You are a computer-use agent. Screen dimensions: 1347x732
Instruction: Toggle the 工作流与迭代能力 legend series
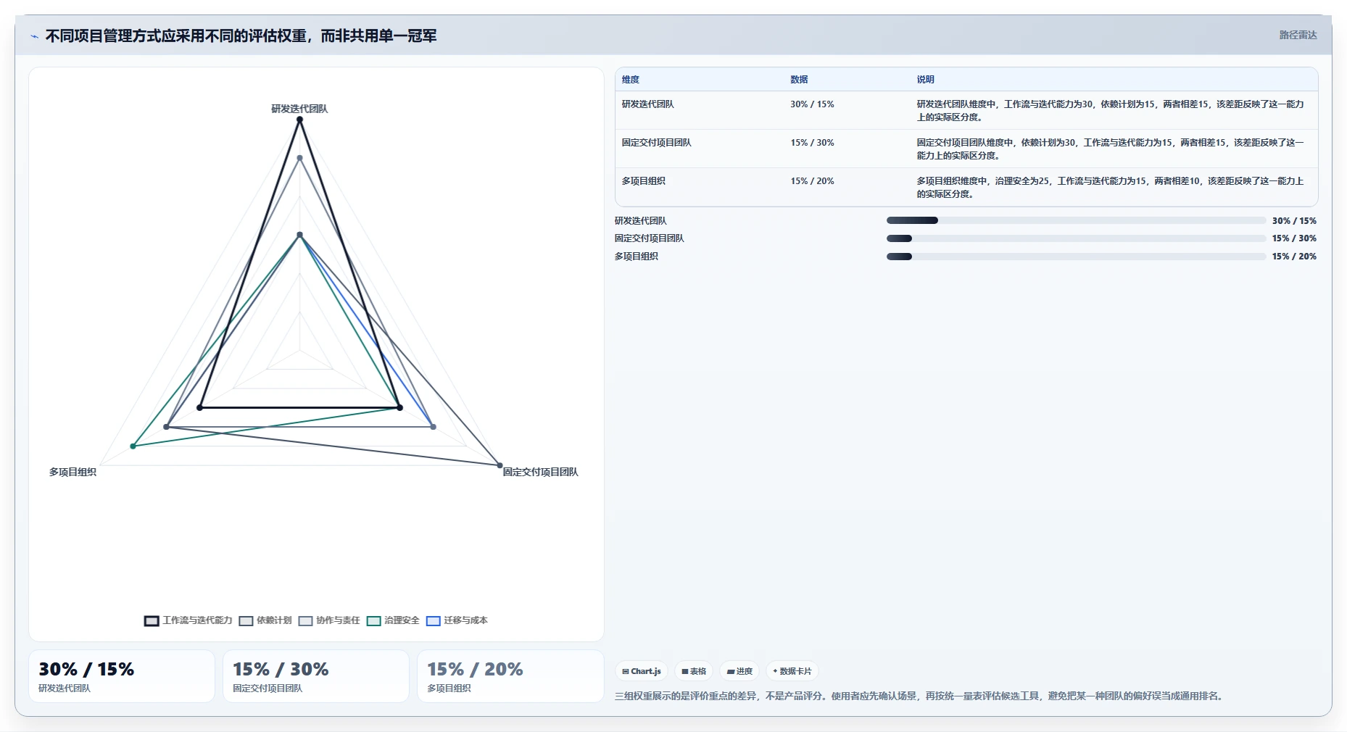188,620
